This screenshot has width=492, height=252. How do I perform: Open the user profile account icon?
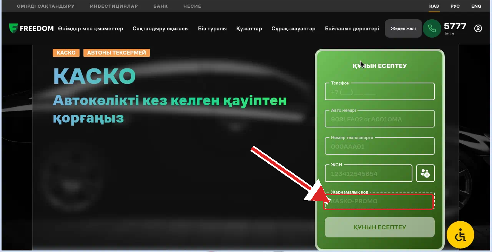coord(478,28)
